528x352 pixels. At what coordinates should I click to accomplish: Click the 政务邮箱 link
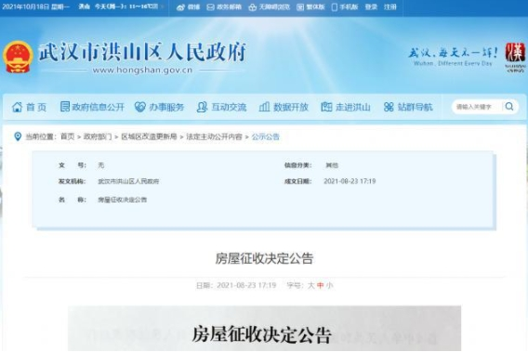[229, 7]
